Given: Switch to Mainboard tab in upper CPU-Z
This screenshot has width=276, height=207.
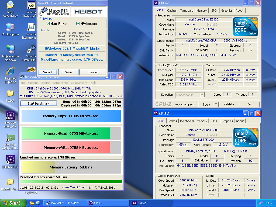Looking at the screenshot, I should click(x=187, y=11).
